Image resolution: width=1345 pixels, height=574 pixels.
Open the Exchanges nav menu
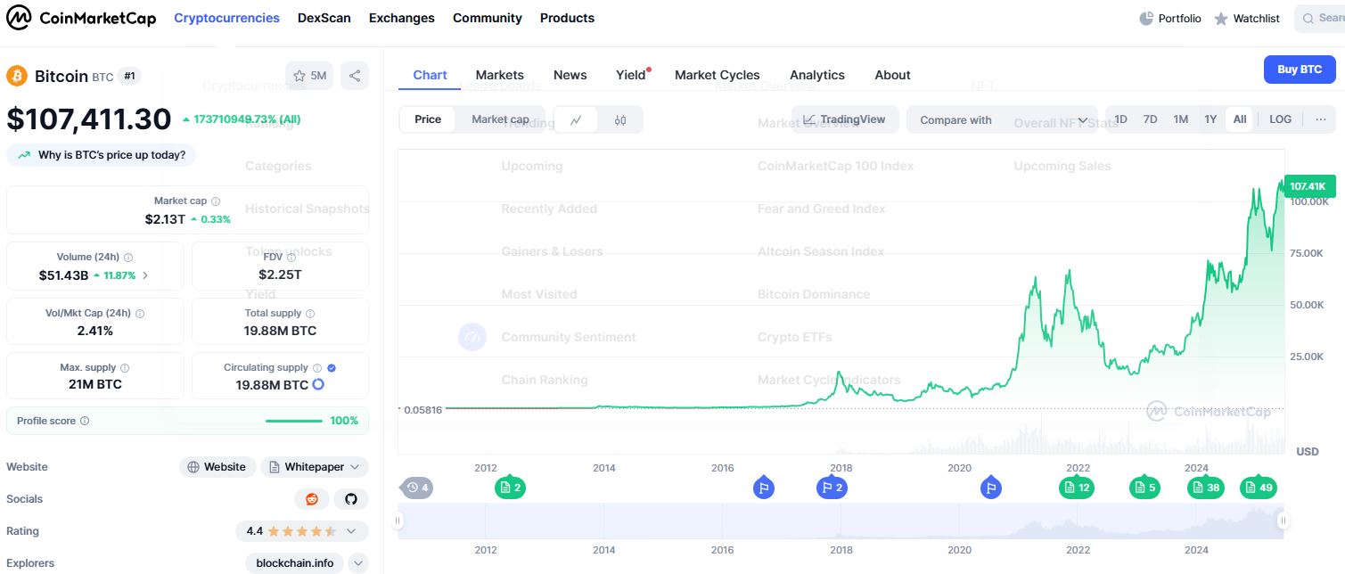402,18
